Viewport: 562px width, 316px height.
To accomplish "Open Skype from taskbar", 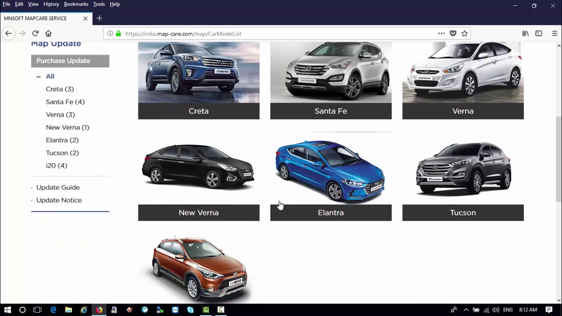I will pyautogui.click(x=190, y=310).
